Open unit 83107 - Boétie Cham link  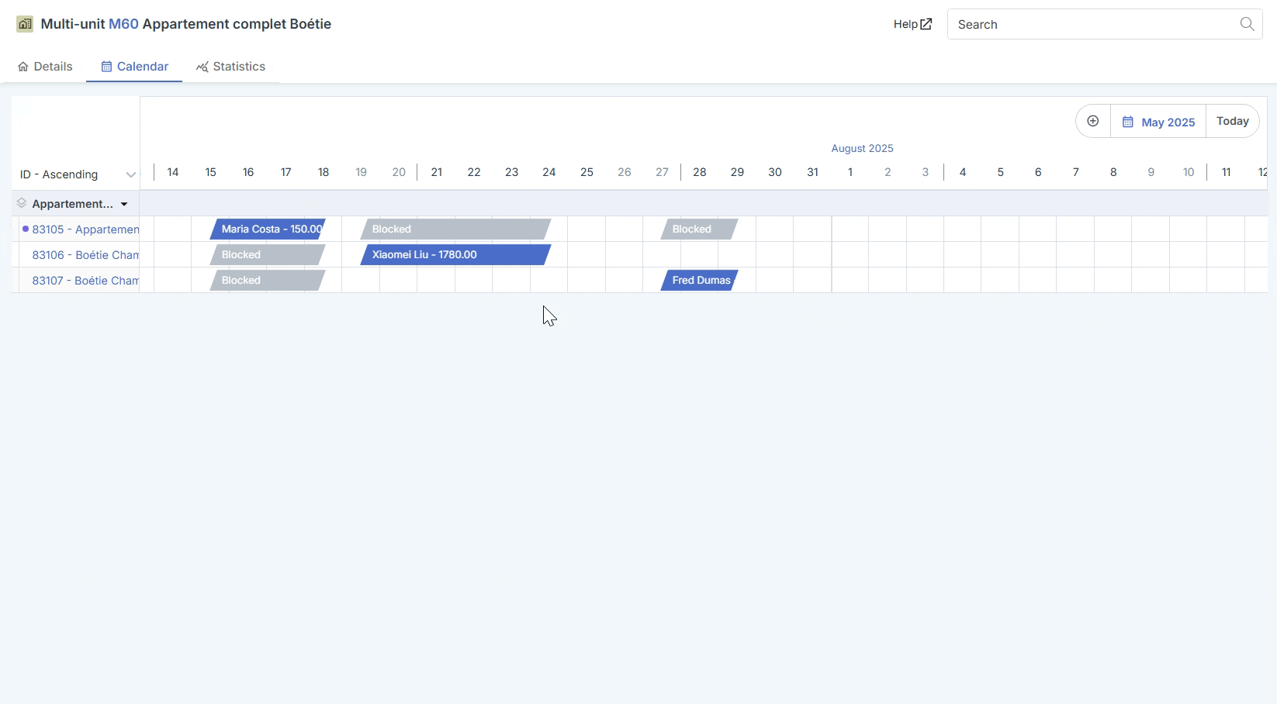[85, 281]
